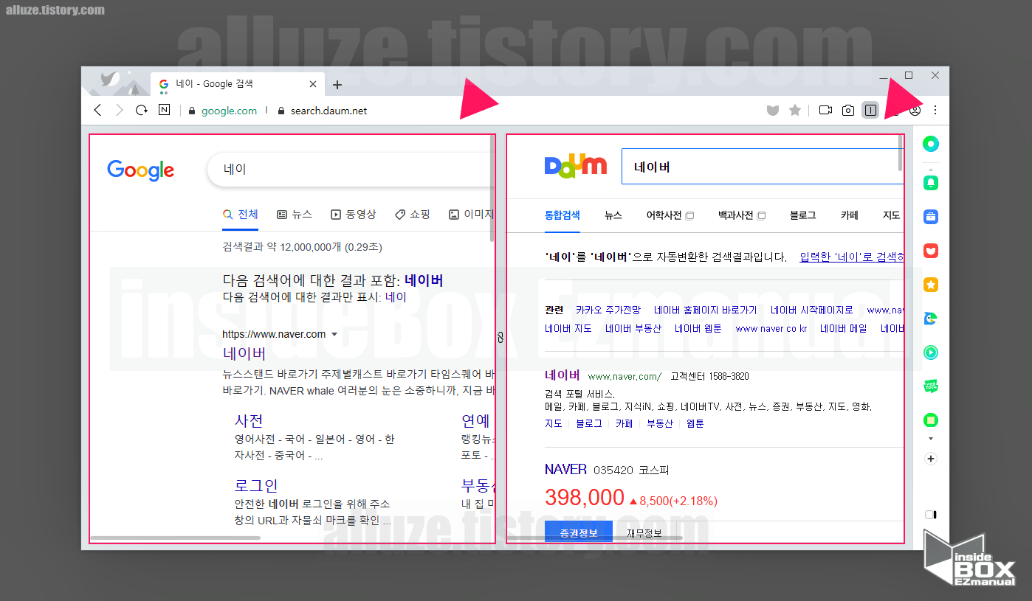The image size is (1032, 601).
Task: Click the Daum logo
Action: tap(576, 166)
